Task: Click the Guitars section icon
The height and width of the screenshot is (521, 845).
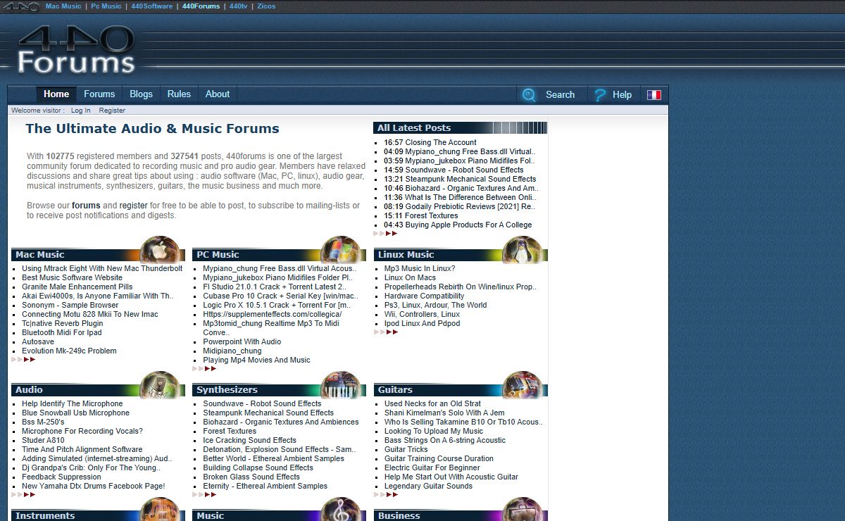Action: [x=522, y=384]
